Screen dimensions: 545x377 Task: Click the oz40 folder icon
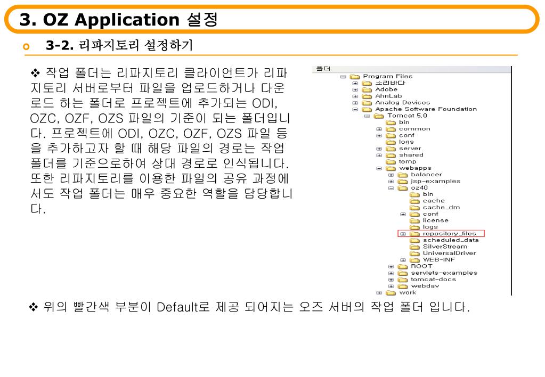pyautogui.click(x=403, y=188)
